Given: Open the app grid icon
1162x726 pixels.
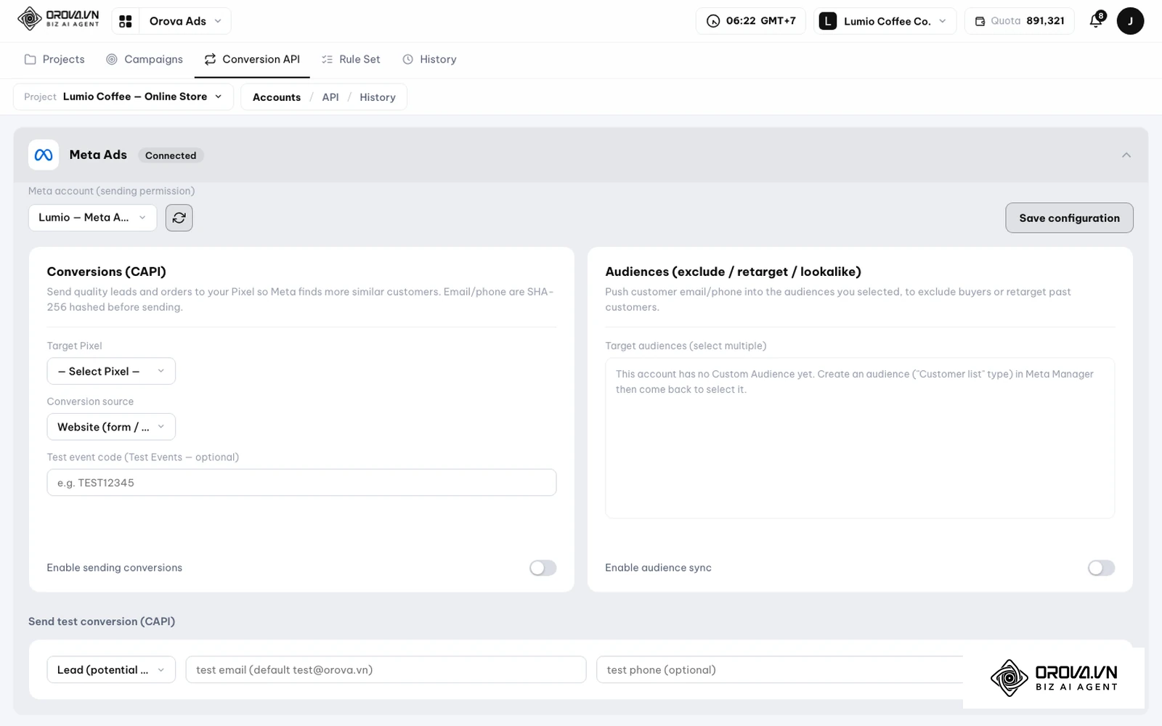Looking at the screenshot, I should 126,21.
